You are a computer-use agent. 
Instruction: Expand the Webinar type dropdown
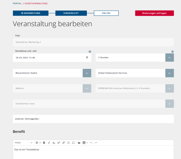coord(87,88)
